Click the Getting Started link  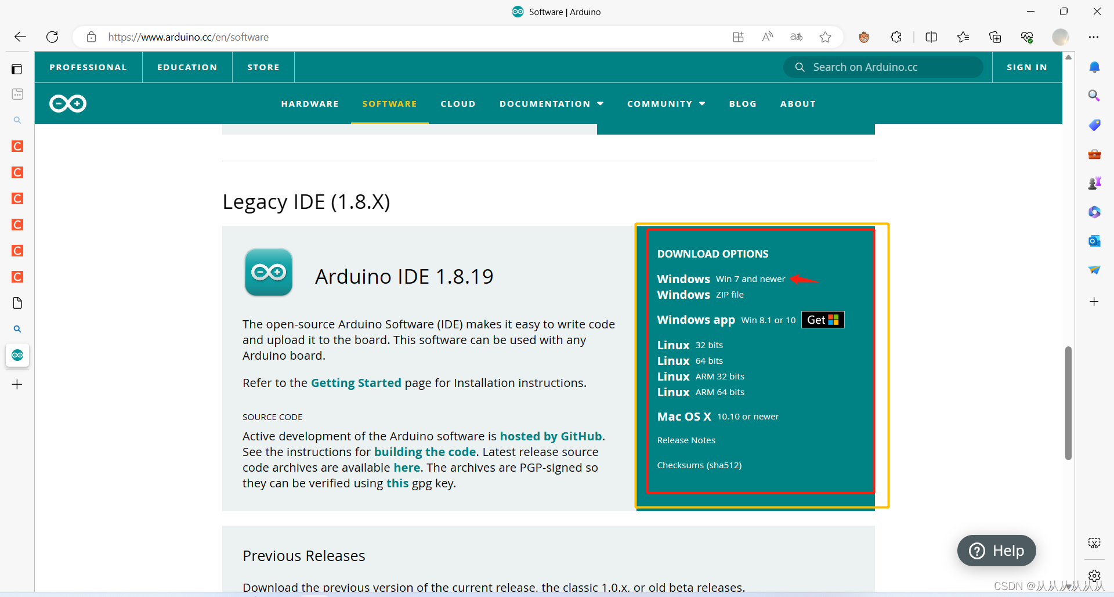tap(356, 382)
